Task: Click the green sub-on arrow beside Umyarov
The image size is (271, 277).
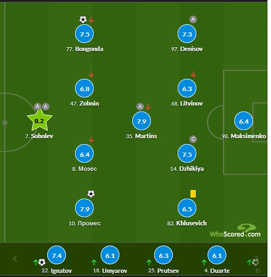Action: pos(94,263)
